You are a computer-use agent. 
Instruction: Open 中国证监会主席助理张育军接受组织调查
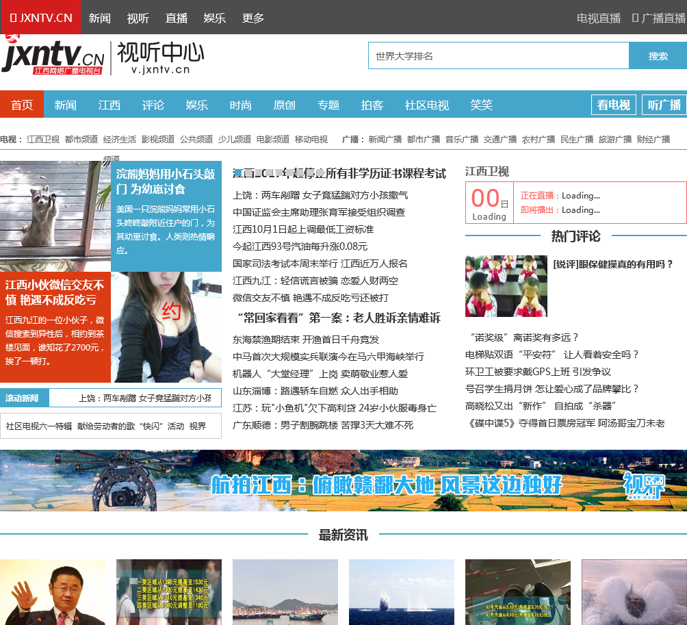[319, 212]
